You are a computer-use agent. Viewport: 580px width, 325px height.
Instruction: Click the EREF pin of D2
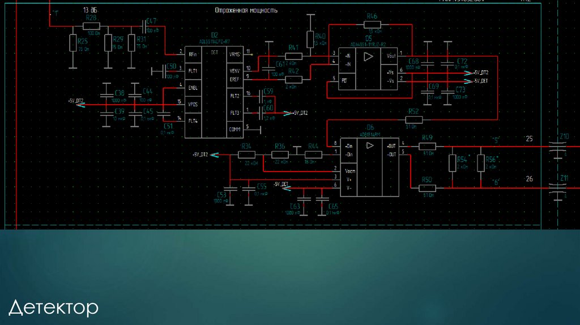click(234, 79)
